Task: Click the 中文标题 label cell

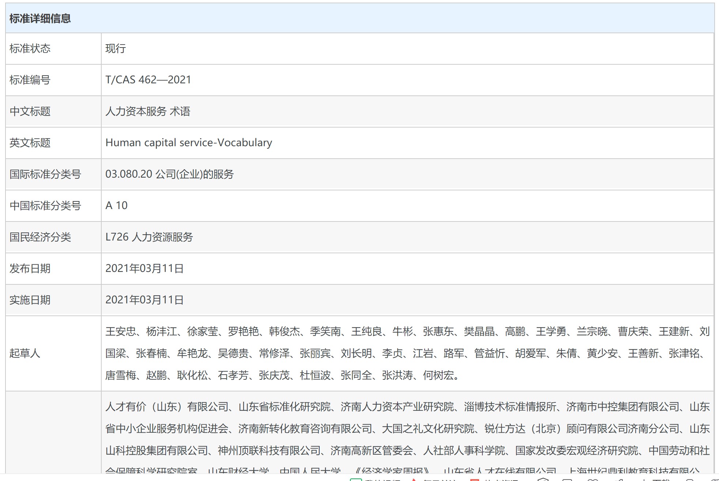Action: [30, 111]
